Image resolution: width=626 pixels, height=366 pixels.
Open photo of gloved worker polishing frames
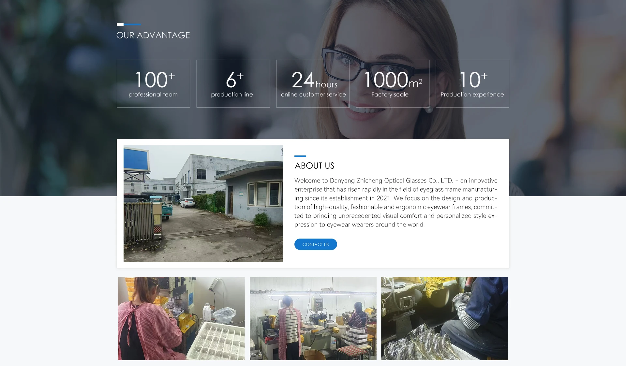(x=444, y=318)
